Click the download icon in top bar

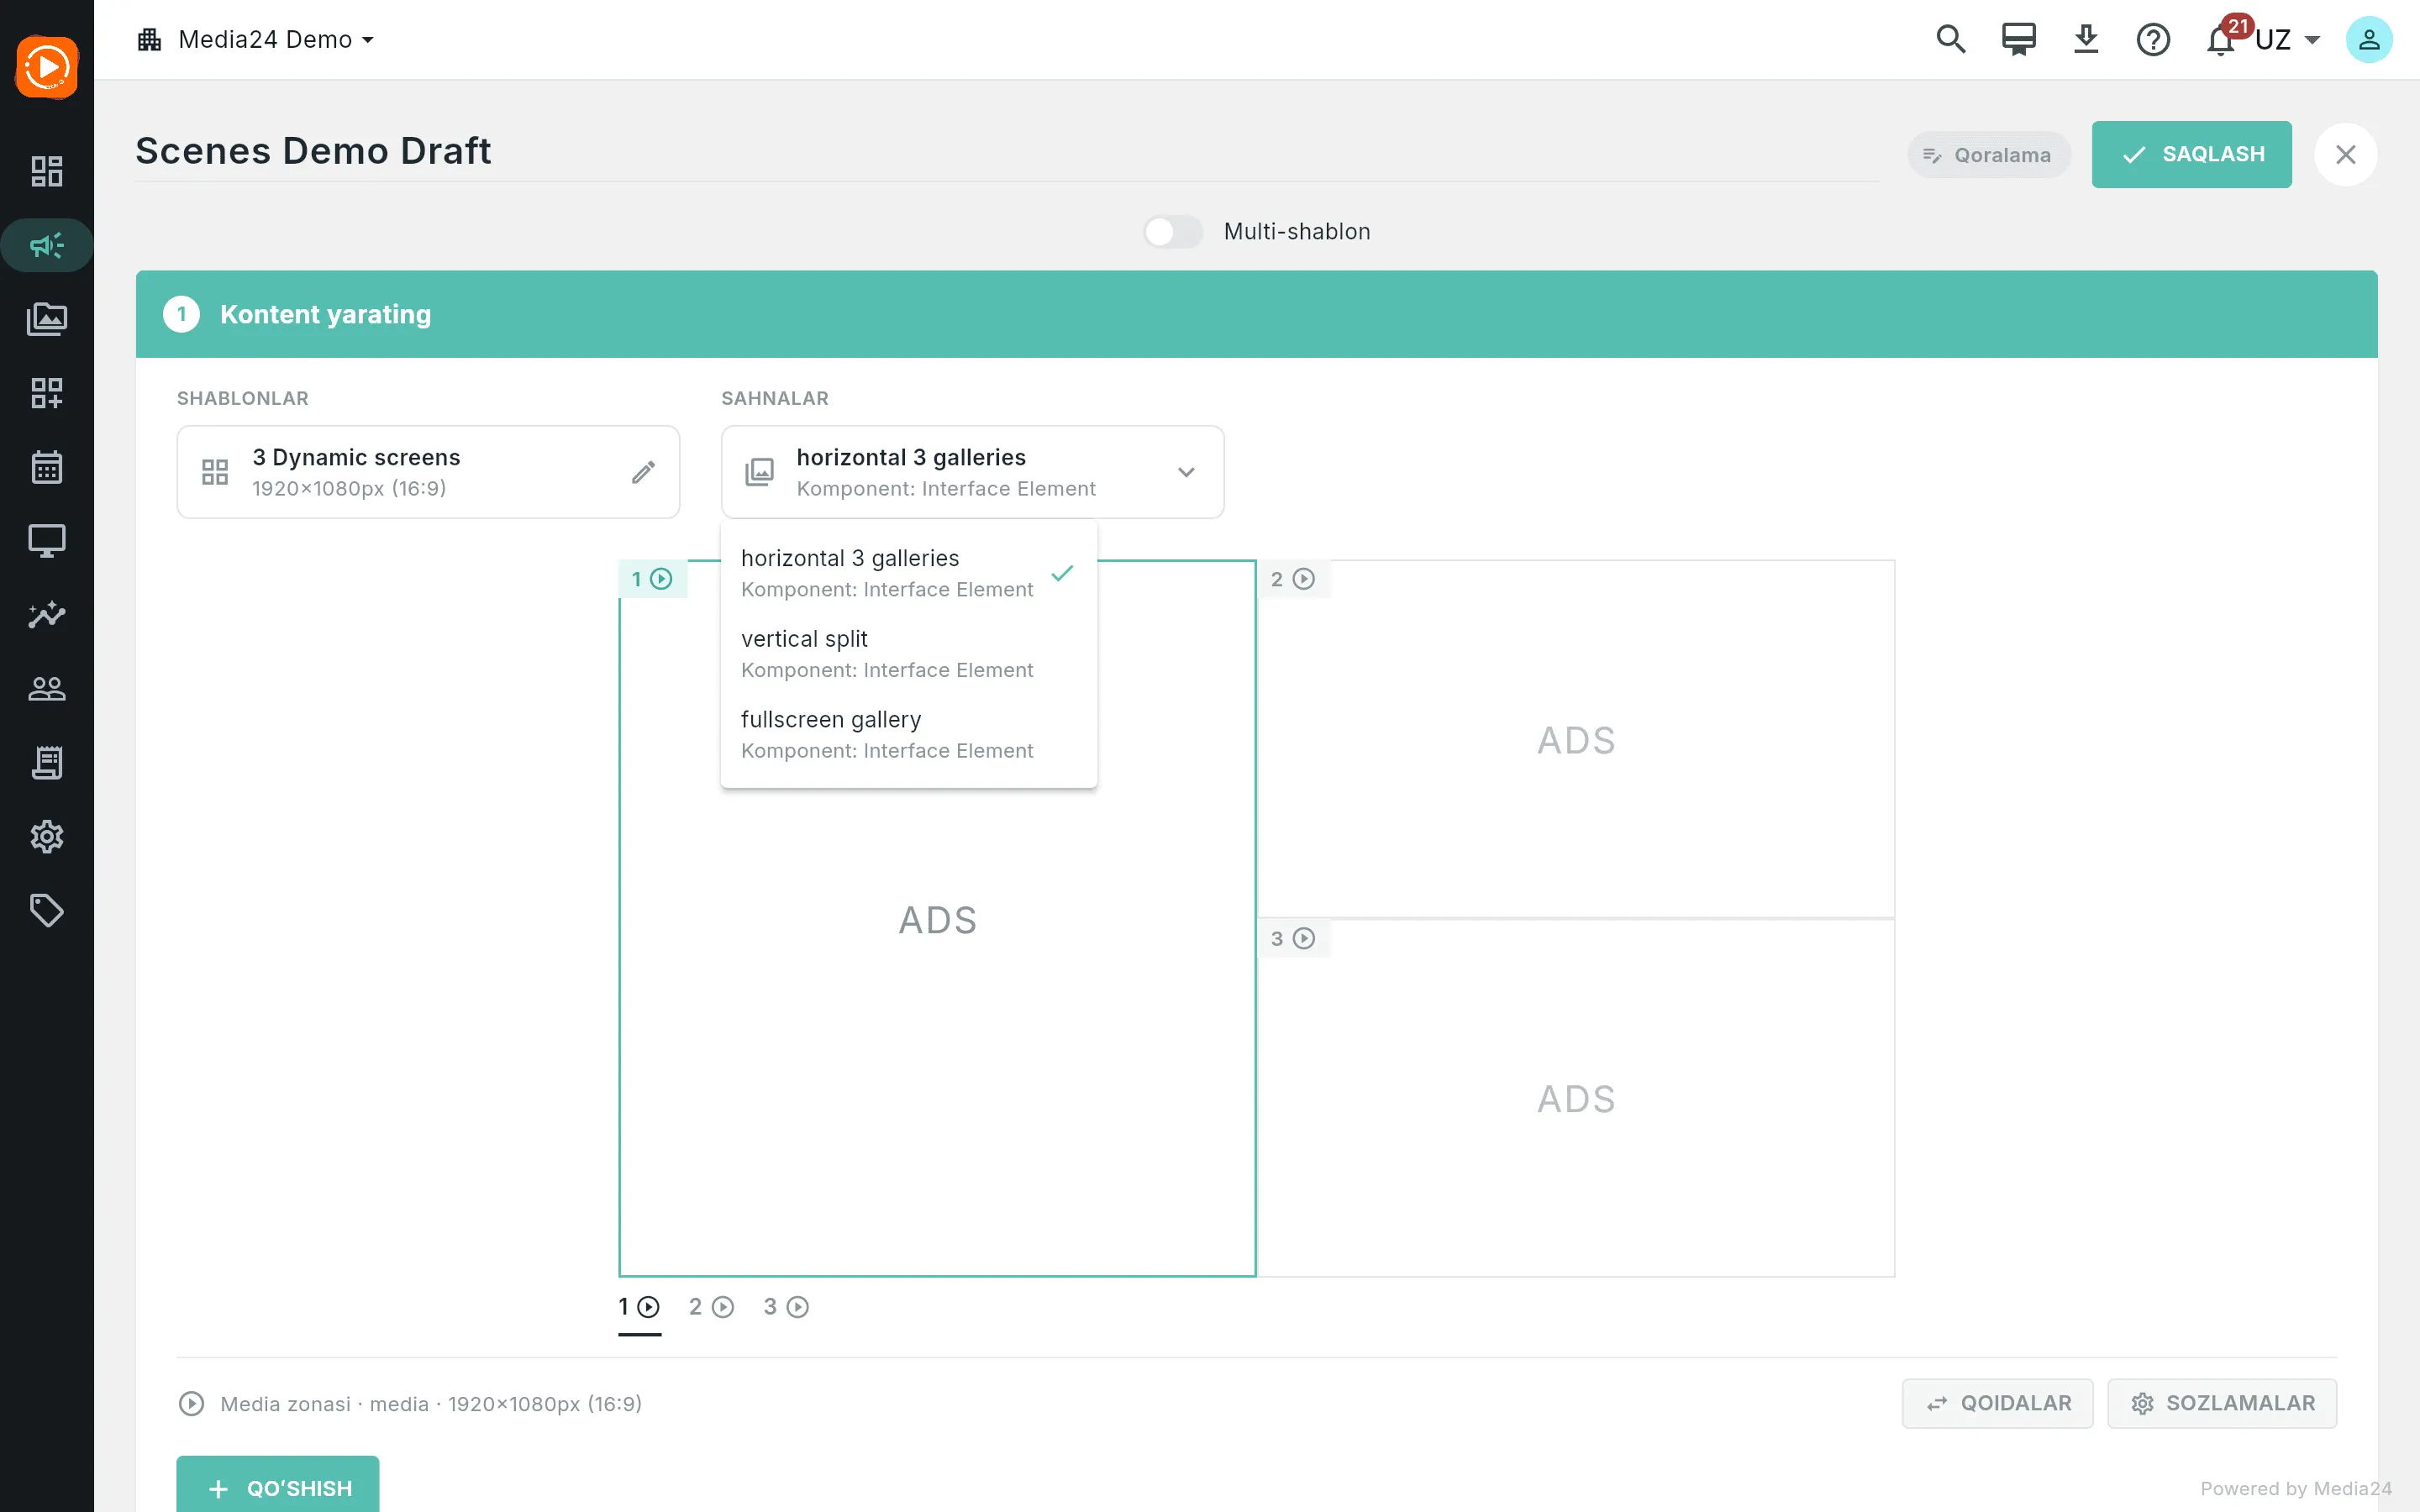(2086, 40)
